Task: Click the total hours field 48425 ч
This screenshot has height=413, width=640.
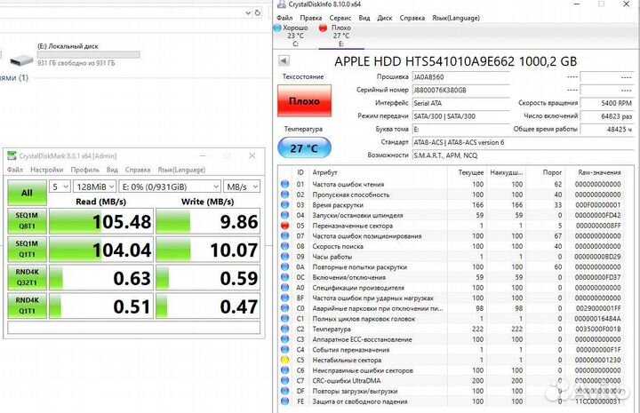Action: pos(606,130)
